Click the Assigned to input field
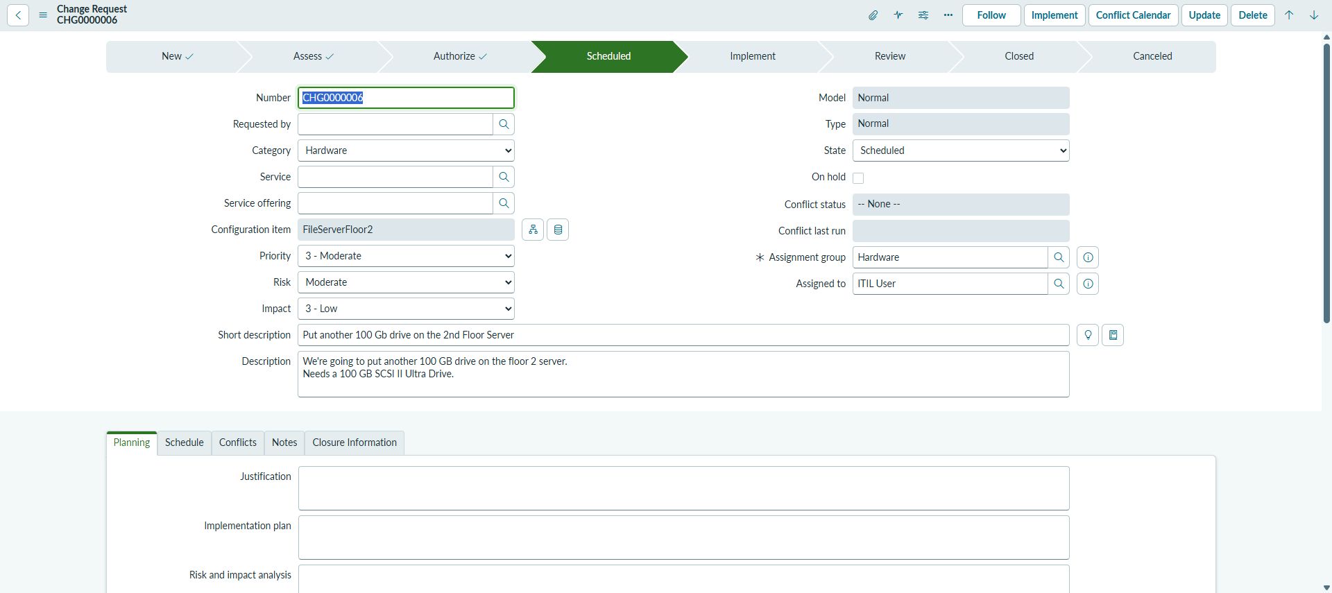 click(950, 284)
